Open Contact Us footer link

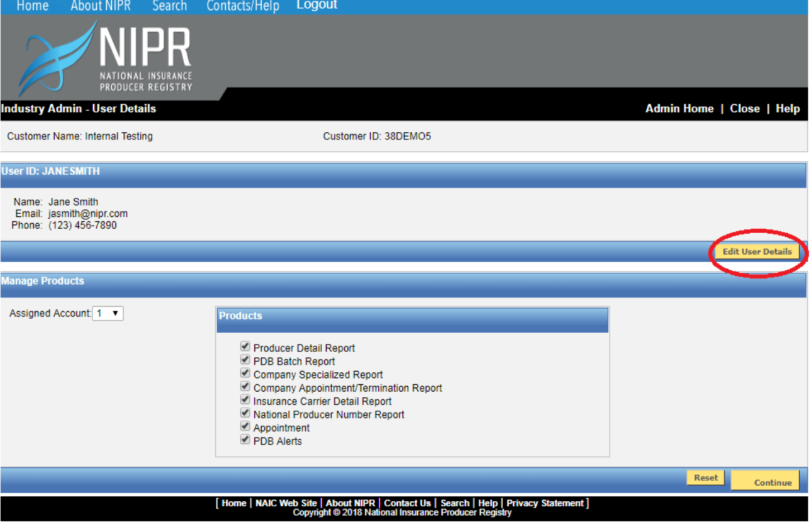(407, 503)
